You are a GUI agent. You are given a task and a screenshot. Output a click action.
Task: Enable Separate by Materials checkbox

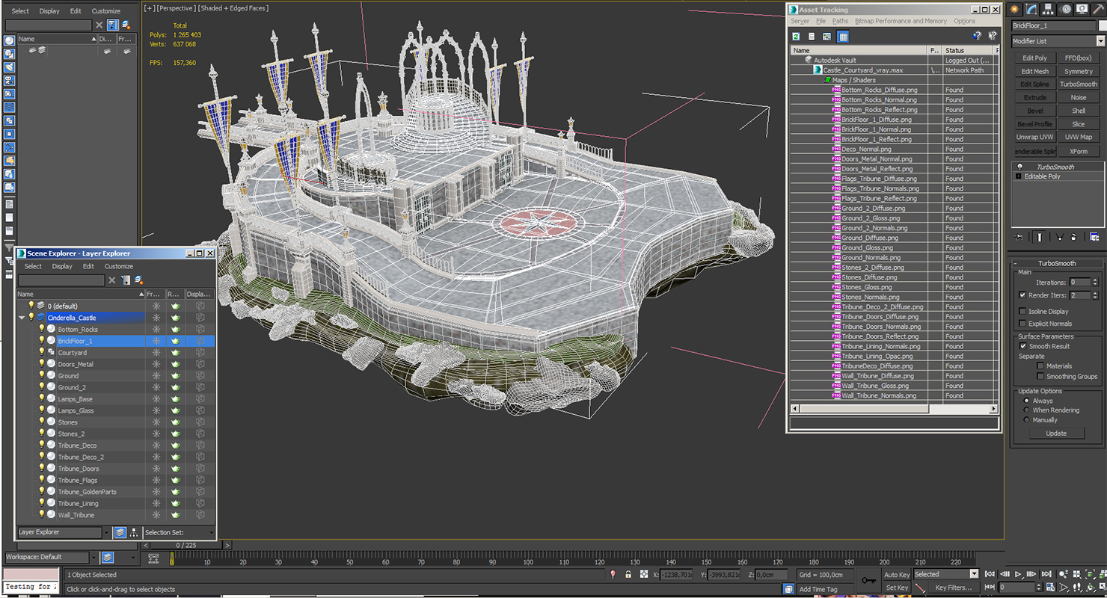(x=1040, y=366)
